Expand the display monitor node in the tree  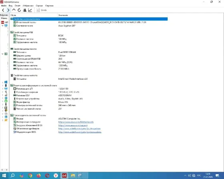[x=2, y=88]
